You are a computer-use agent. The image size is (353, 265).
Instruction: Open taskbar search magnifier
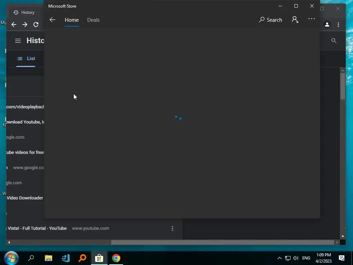31,258
